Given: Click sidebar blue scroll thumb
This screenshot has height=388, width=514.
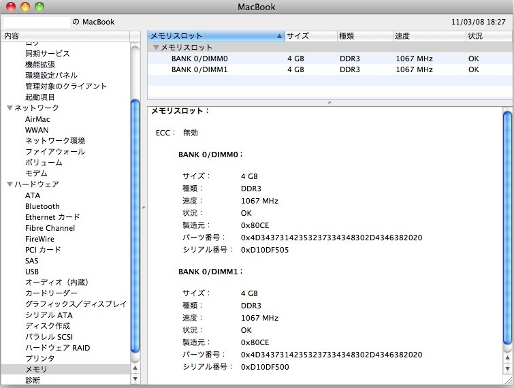Looking at the screenshot, I should pos(135,226).
